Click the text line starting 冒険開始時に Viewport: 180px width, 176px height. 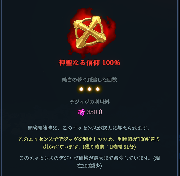click(x=88, y=128)
